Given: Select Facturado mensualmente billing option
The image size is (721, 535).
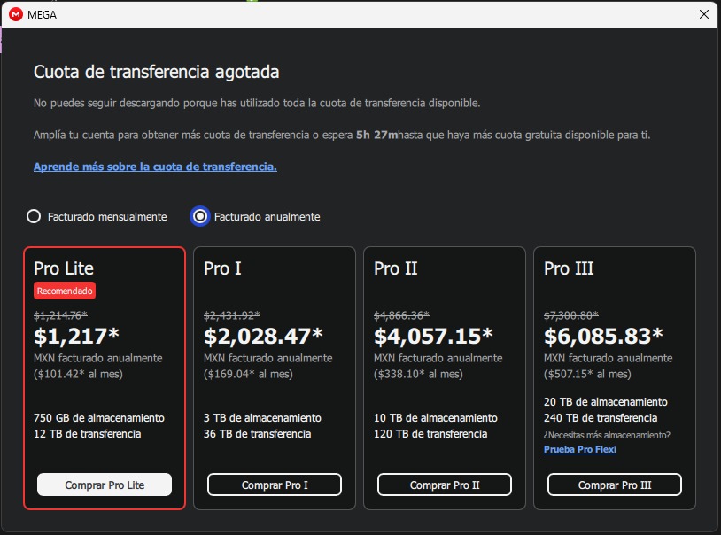Looking at the screenshot, I should pos(97,216).
